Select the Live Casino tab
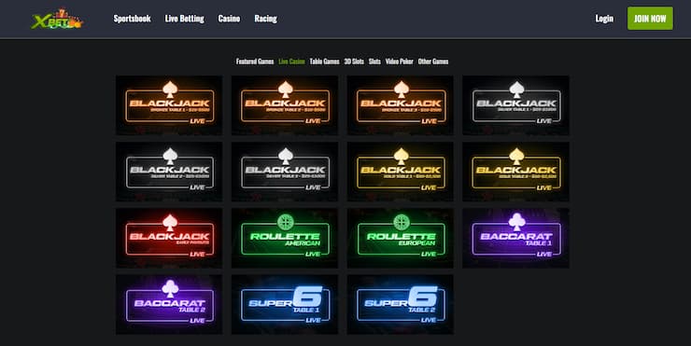Image resolution: width=691 pixels, height=346 pixels. 291,62
